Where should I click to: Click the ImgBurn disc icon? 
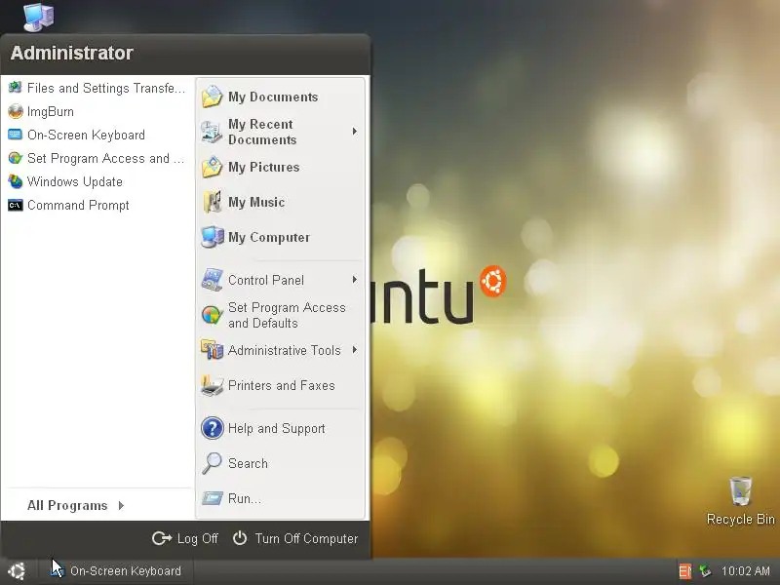coord(16,111)
